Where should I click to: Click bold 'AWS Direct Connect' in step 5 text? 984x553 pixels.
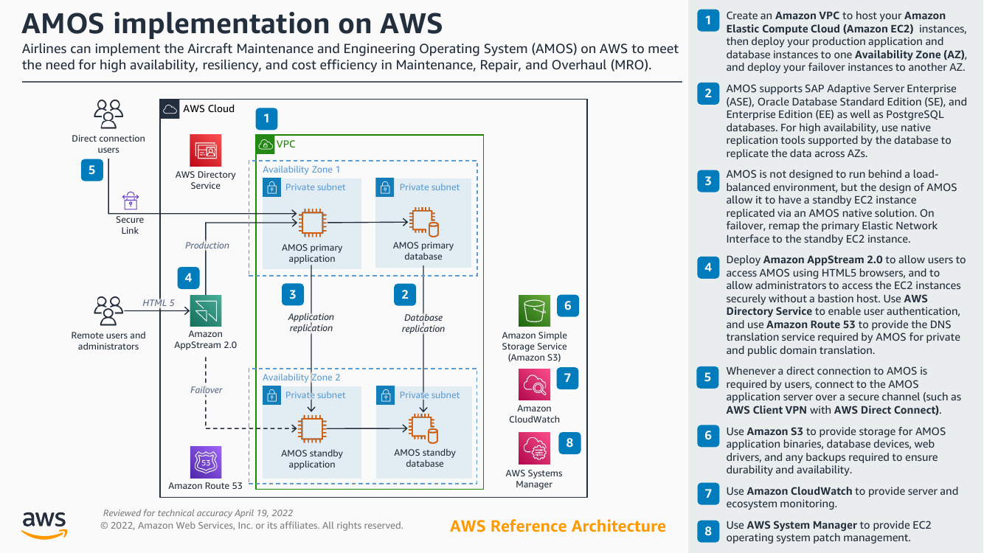tap(887, 410)
